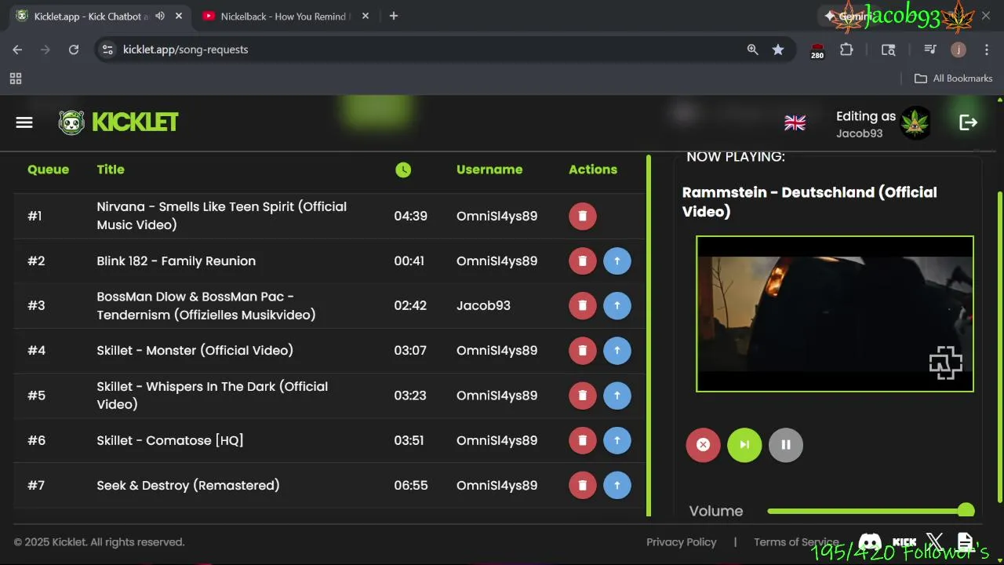
Task: Open the X (Twitter) footer link
Action: 934,542
